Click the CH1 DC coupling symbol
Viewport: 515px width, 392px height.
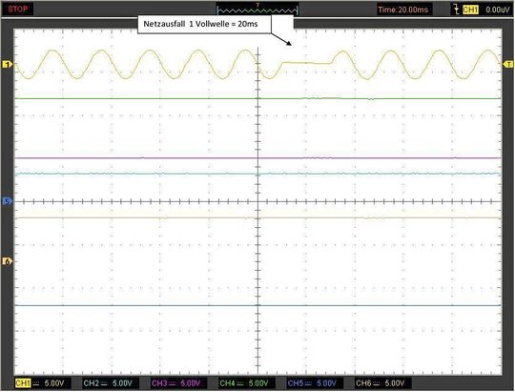pyautogui.click(x=36, y=383)
